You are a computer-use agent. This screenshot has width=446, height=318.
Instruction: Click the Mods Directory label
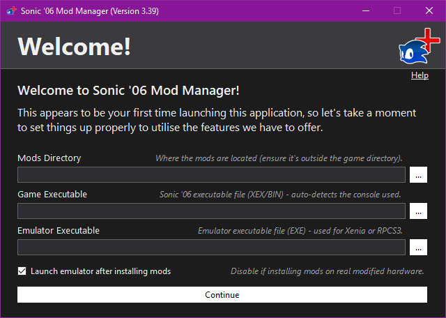[x=49, y=158]
